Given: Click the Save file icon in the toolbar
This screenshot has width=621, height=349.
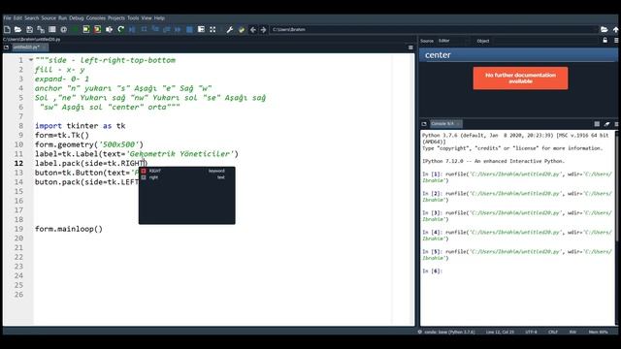Looking at the screenshot, I should click(29, 30).
